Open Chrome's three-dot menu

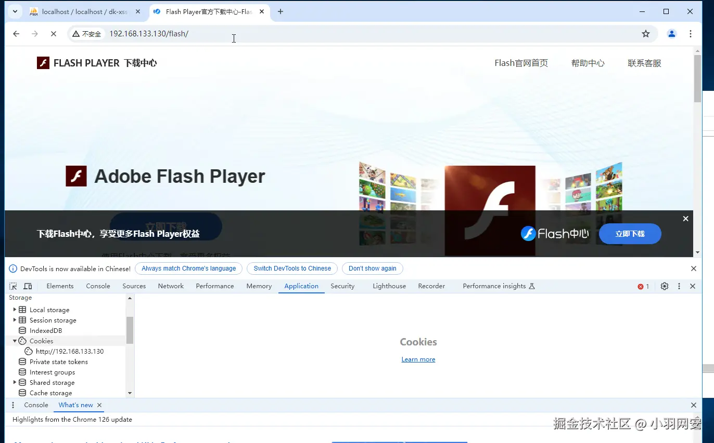point(691,34)
